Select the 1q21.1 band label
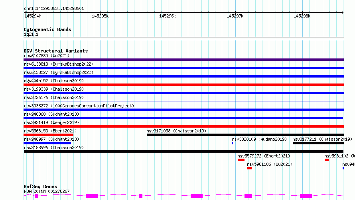 pos(31,35)
